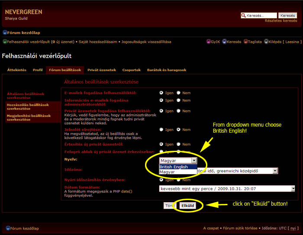The width and height of the screenshot is (303, 235).
Task: Click the footer Fórum kezdőlap icon
Action: coord(8,228)
